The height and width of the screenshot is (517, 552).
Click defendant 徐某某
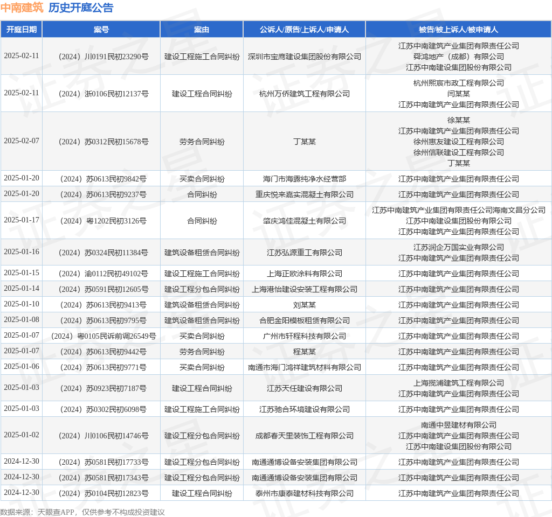coord(459,120)
